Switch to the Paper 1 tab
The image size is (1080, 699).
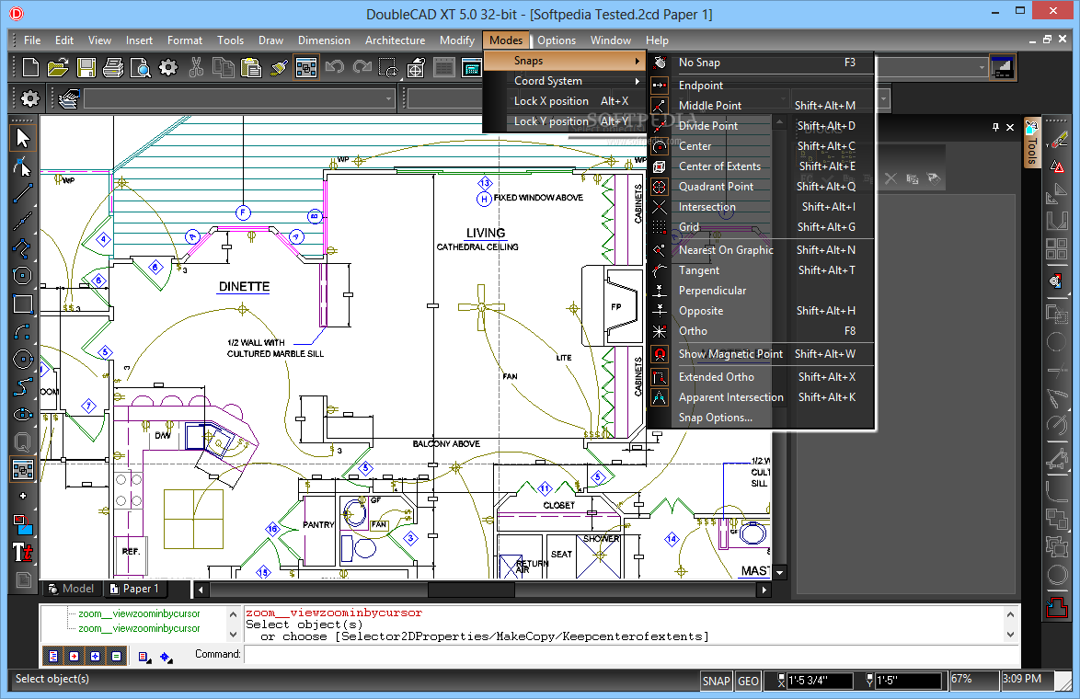(135, 589)
